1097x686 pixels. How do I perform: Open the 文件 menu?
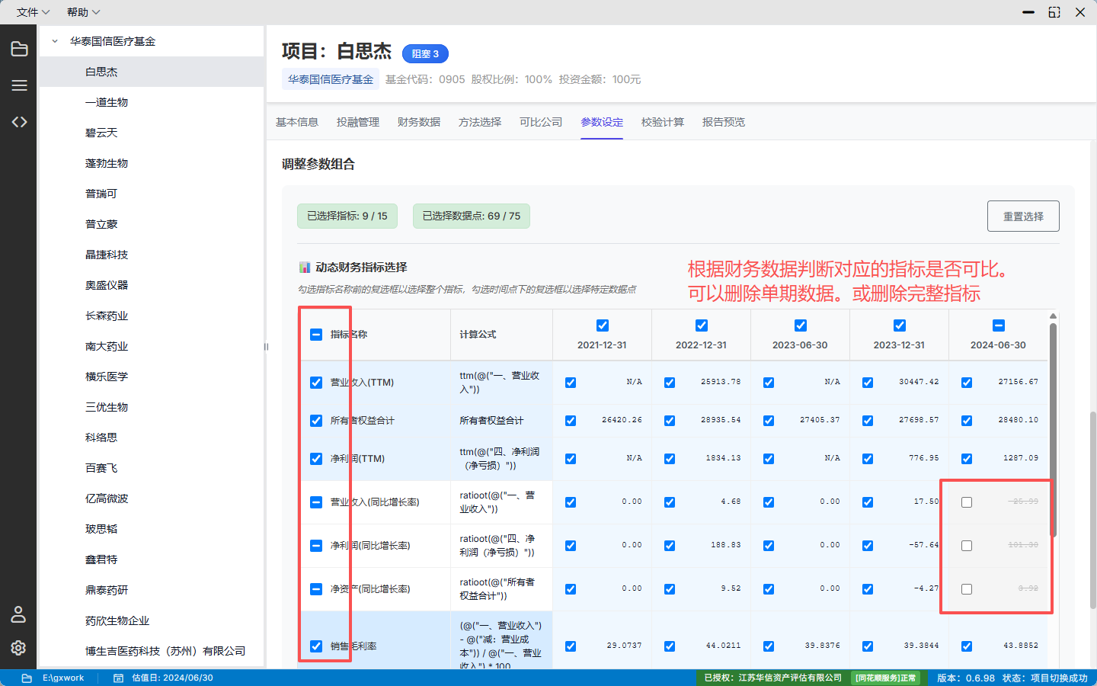tap(33, 12)
